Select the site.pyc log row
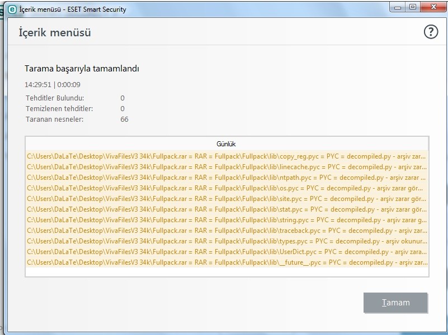The width and height of the screenshot is (448, 335). [x=227, y=199]
